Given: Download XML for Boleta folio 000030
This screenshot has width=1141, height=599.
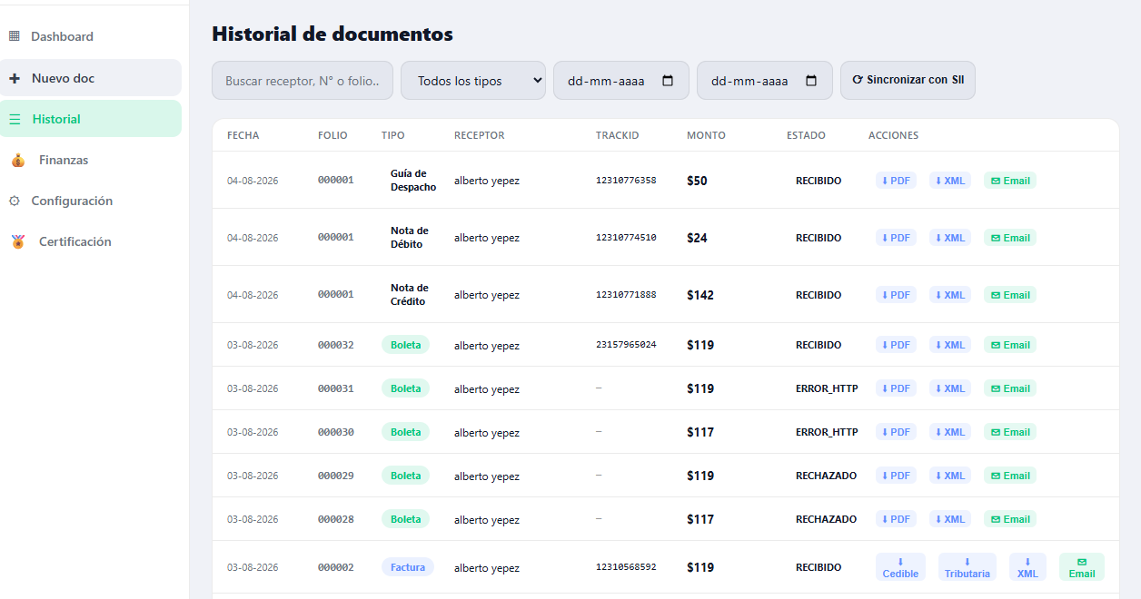Looking at the screenshot, I should [x=949, y=432].
